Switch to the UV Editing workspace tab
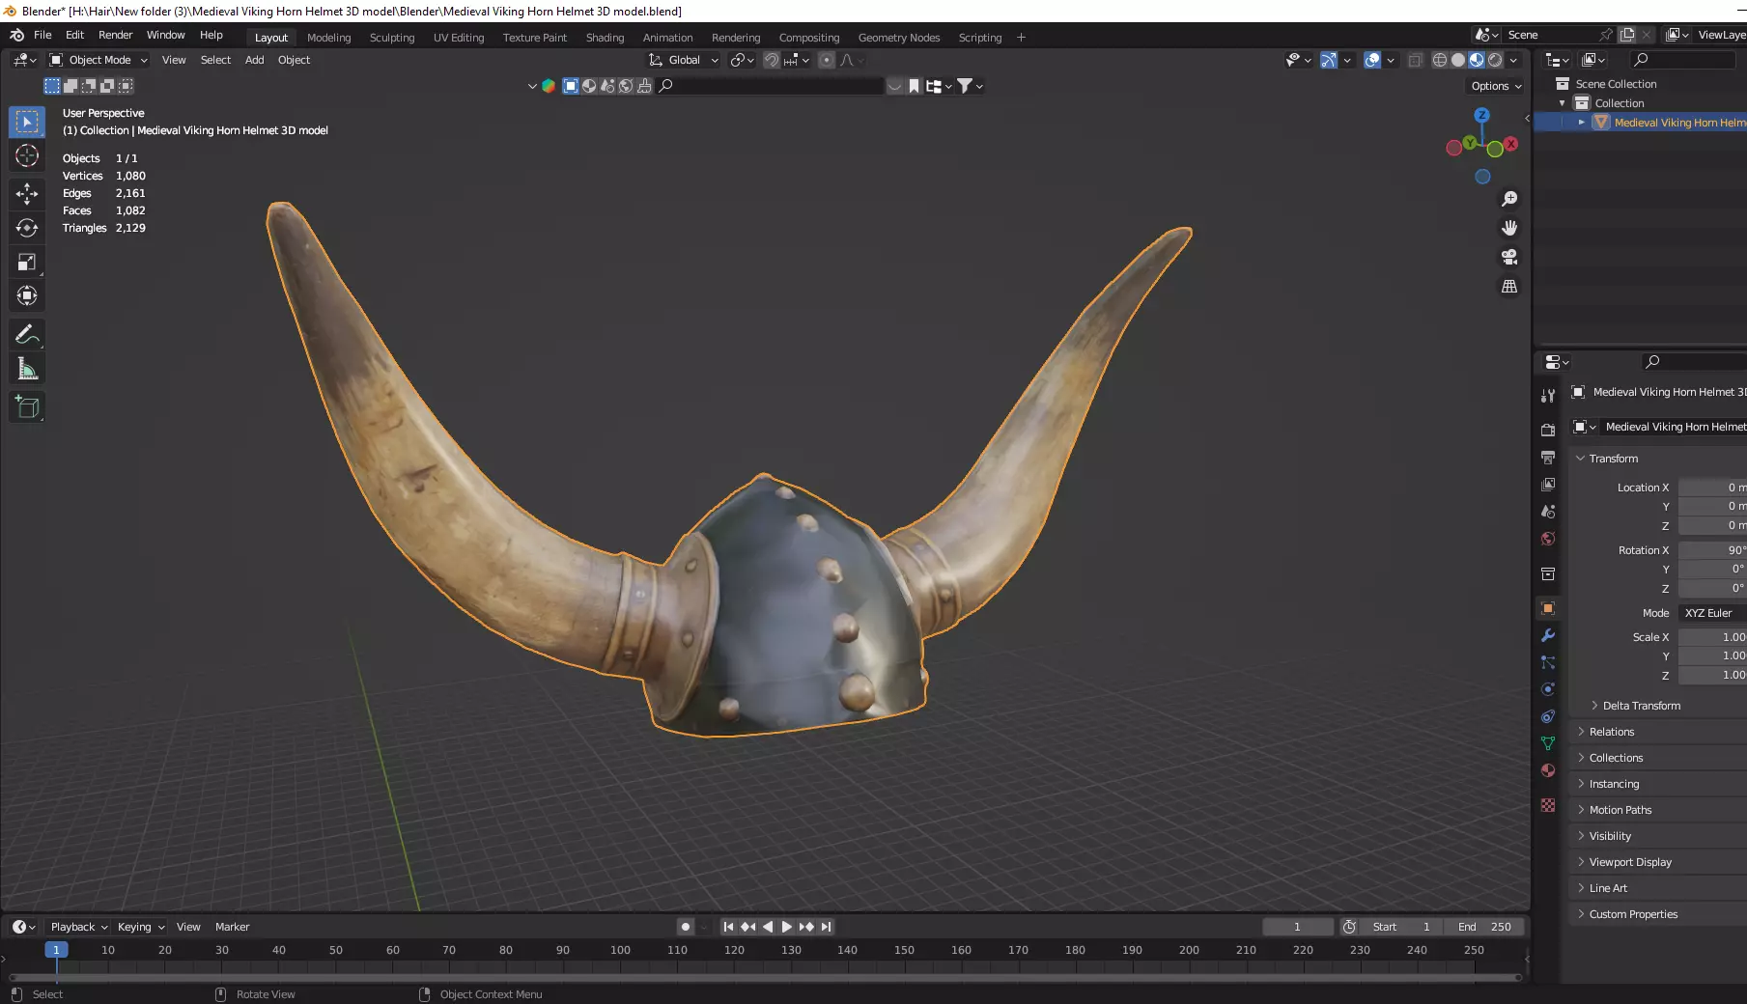 459,38
